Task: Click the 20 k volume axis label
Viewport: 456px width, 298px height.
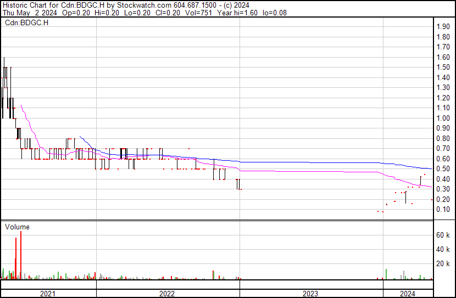Action: coord(443,263)
